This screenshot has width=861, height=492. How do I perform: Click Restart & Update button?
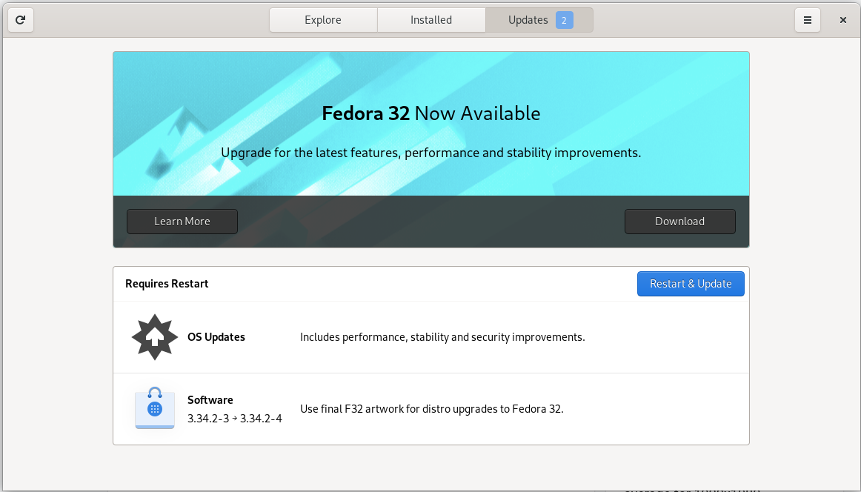(691, 284)
